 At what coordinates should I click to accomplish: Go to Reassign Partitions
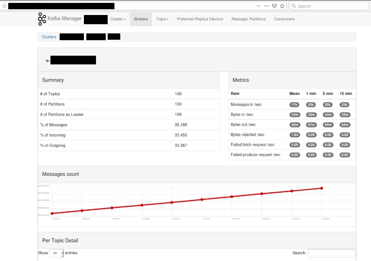tap(249, 19)
